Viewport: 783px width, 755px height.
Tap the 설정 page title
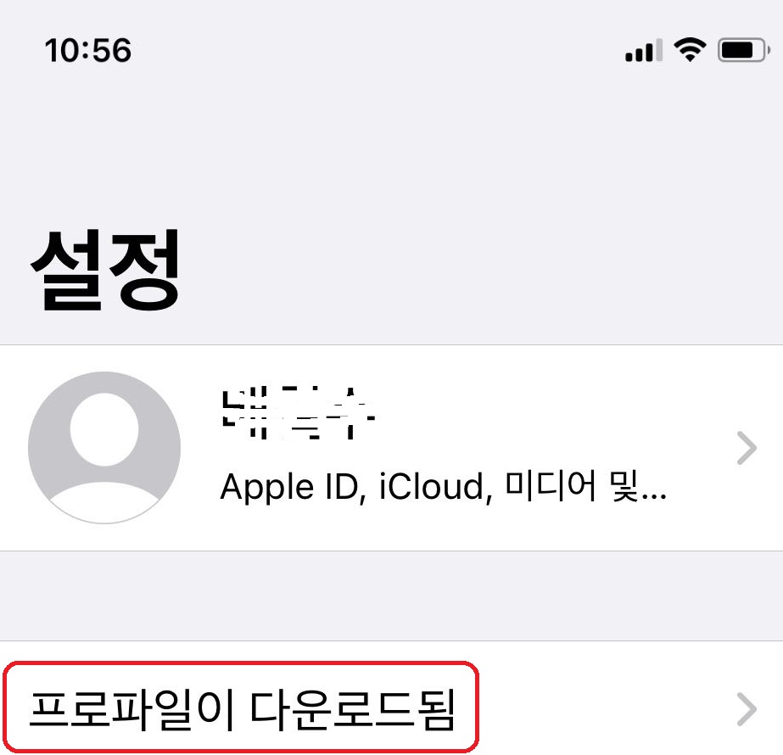point(105,270)
